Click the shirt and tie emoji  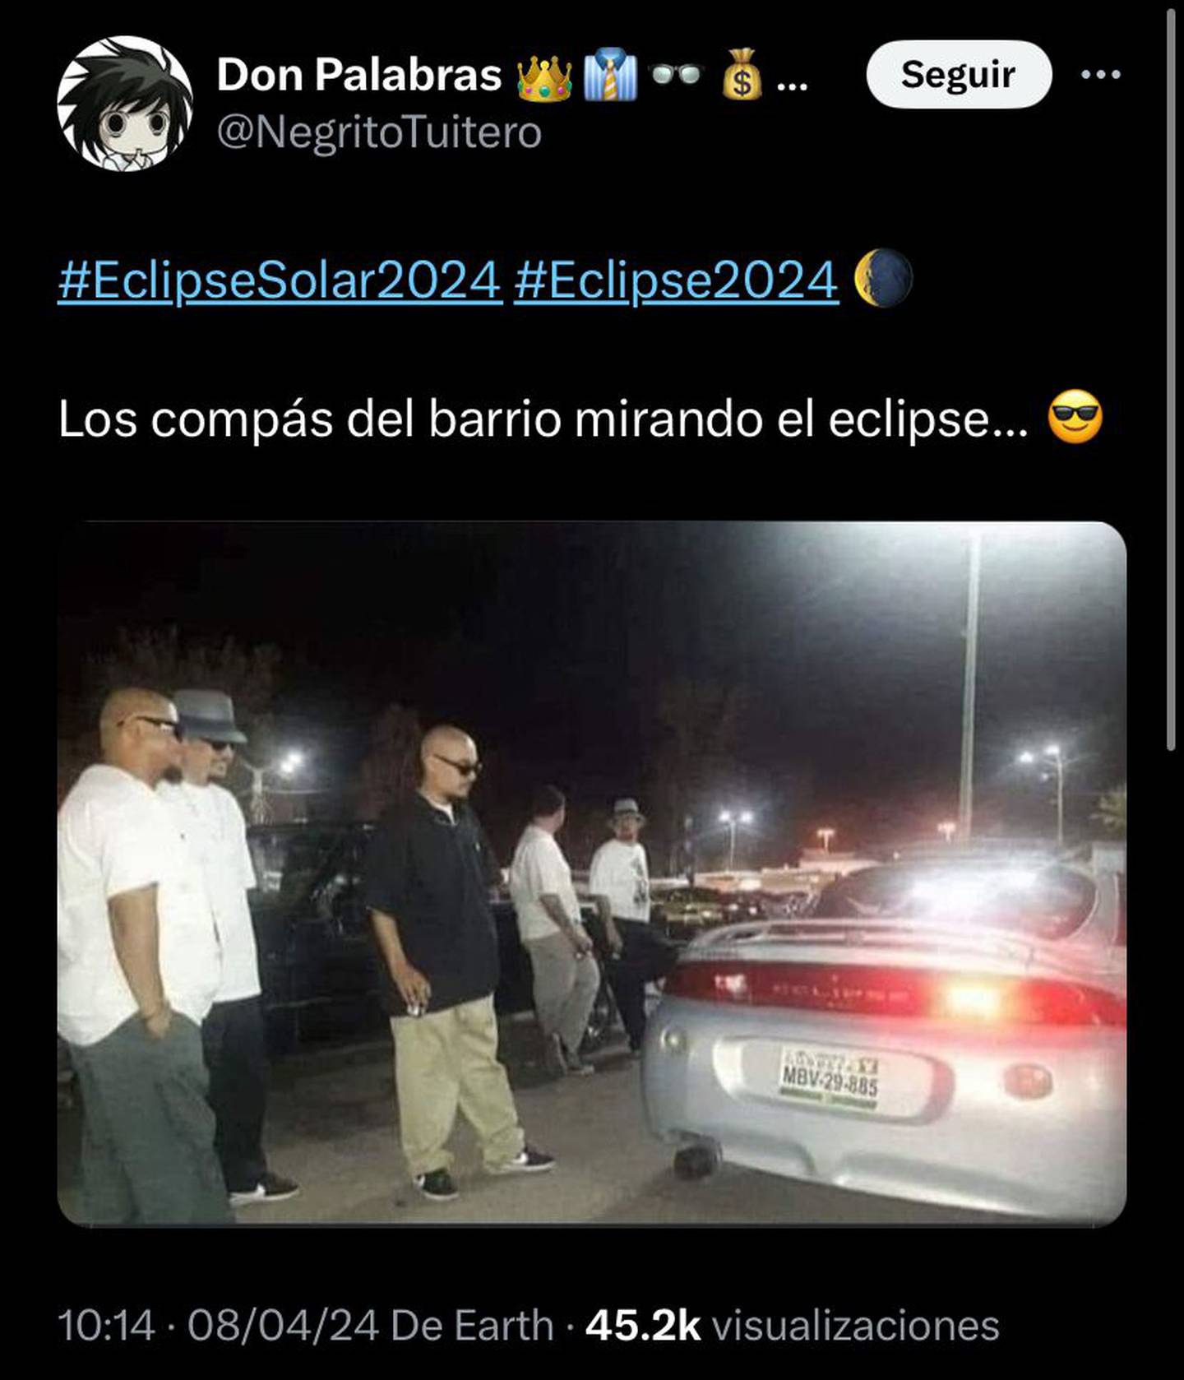pyautogui.click(x=609, y=75)
